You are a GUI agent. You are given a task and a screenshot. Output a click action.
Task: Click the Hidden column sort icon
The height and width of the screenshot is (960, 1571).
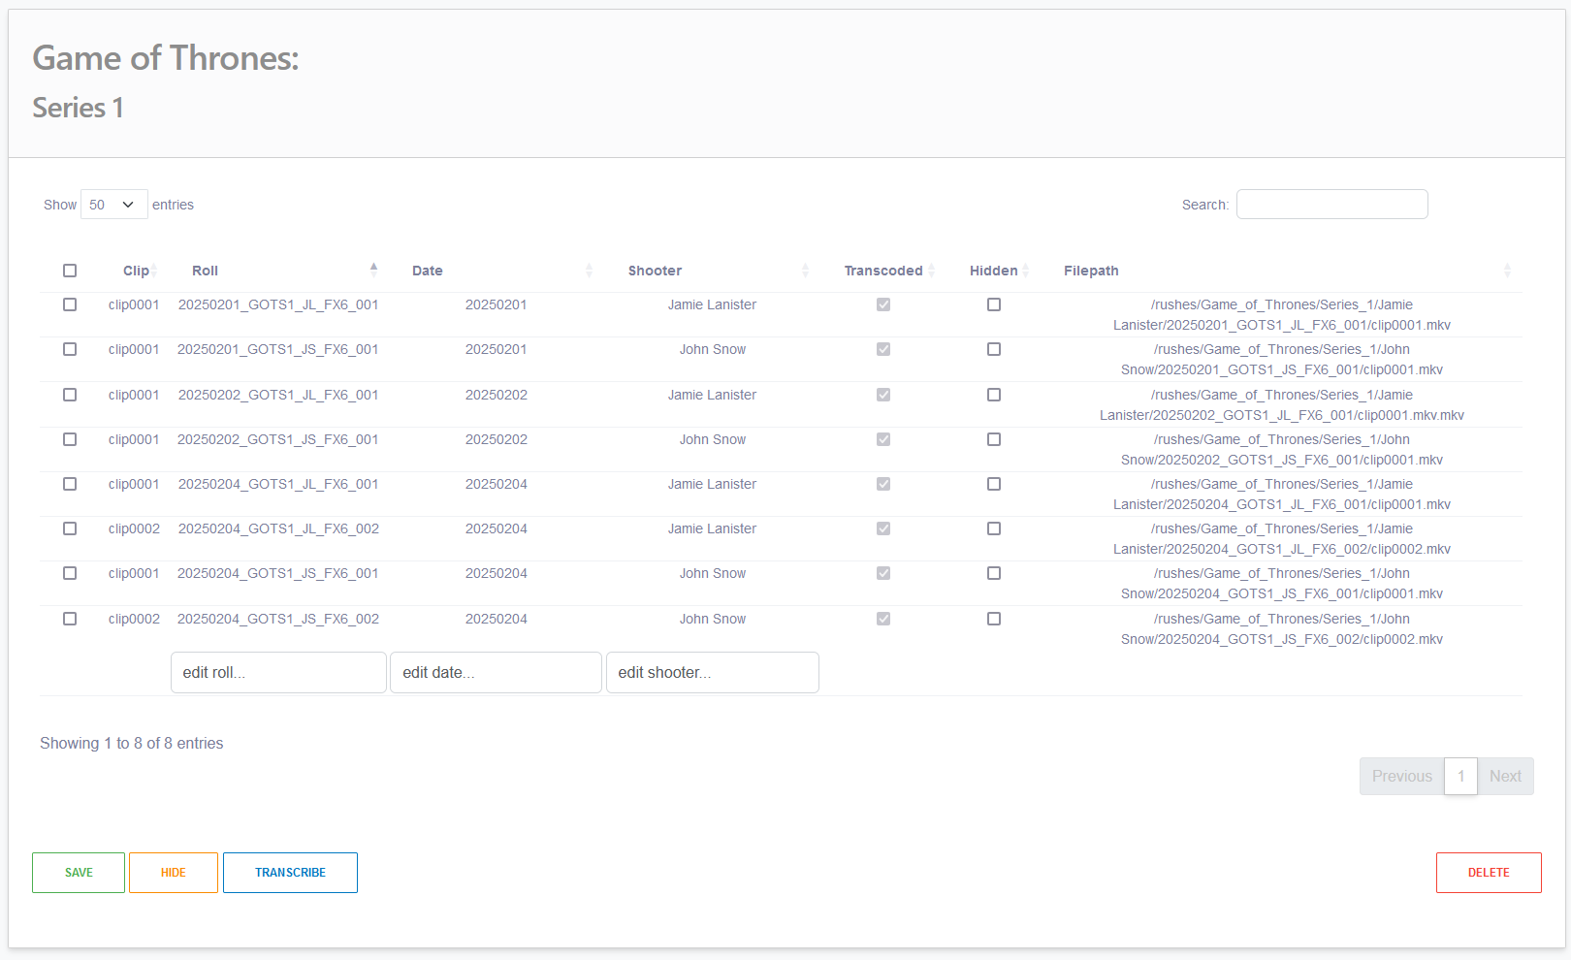[x=1025, y=271]
